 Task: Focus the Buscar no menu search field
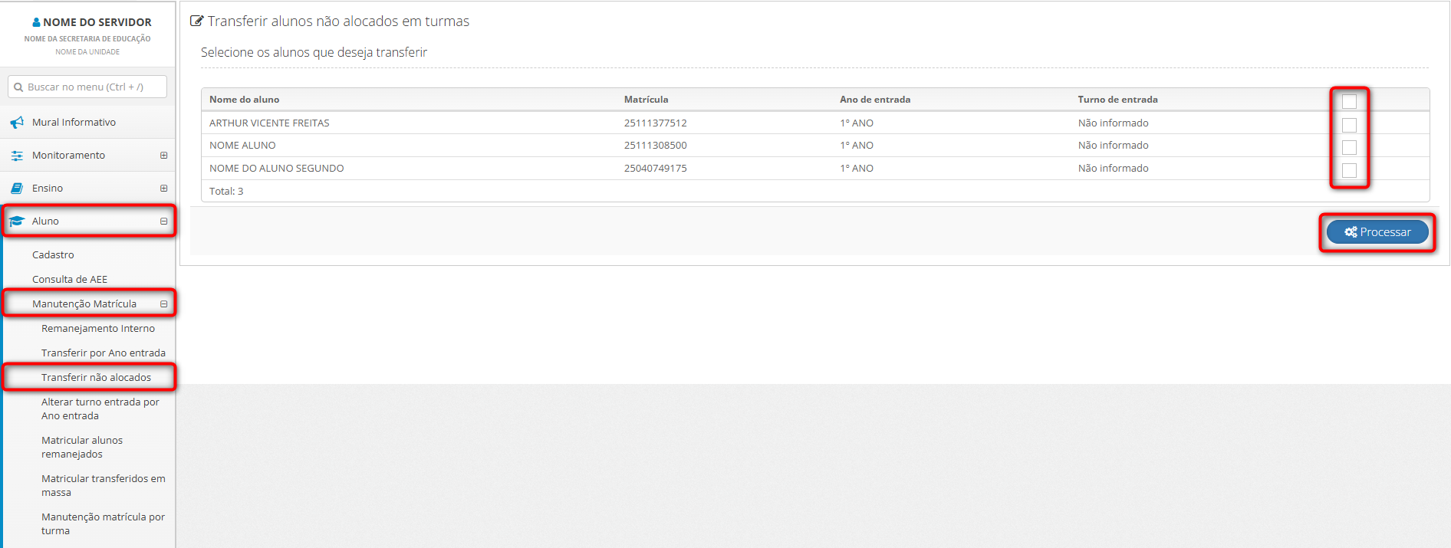[92, 87]
